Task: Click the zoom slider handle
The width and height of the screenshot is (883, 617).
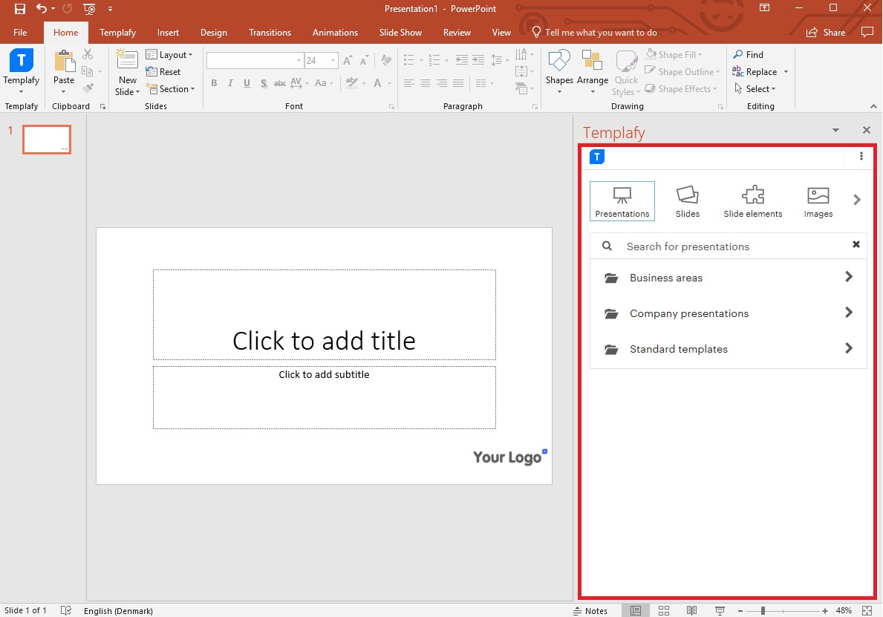Action: tap(763, 611)
